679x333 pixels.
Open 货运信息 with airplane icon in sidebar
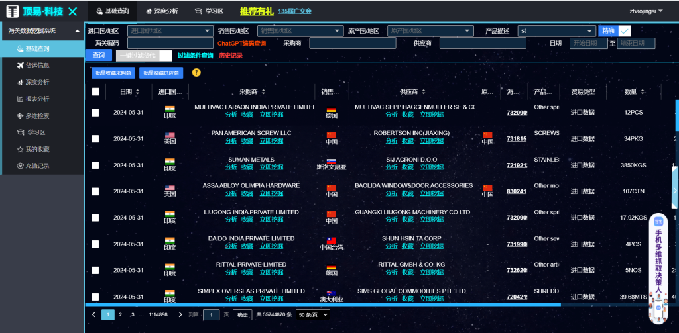click(20, 66)
